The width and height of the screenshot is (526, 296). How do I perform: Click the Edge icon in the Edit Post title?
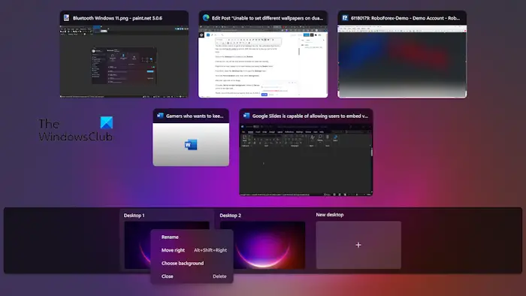pos(206,18)
